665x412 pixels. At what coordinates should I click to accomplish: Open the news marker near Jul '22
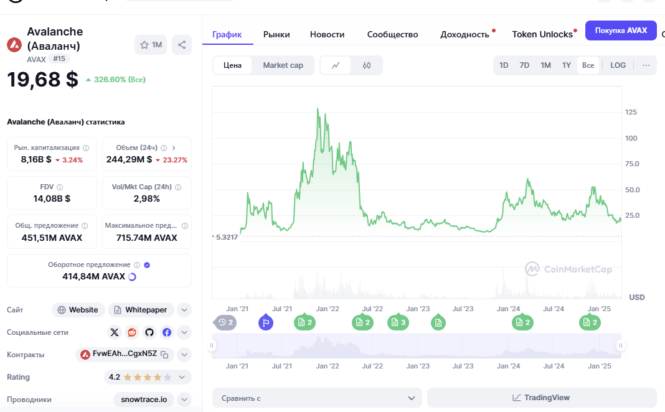click(x=362, y=322)
